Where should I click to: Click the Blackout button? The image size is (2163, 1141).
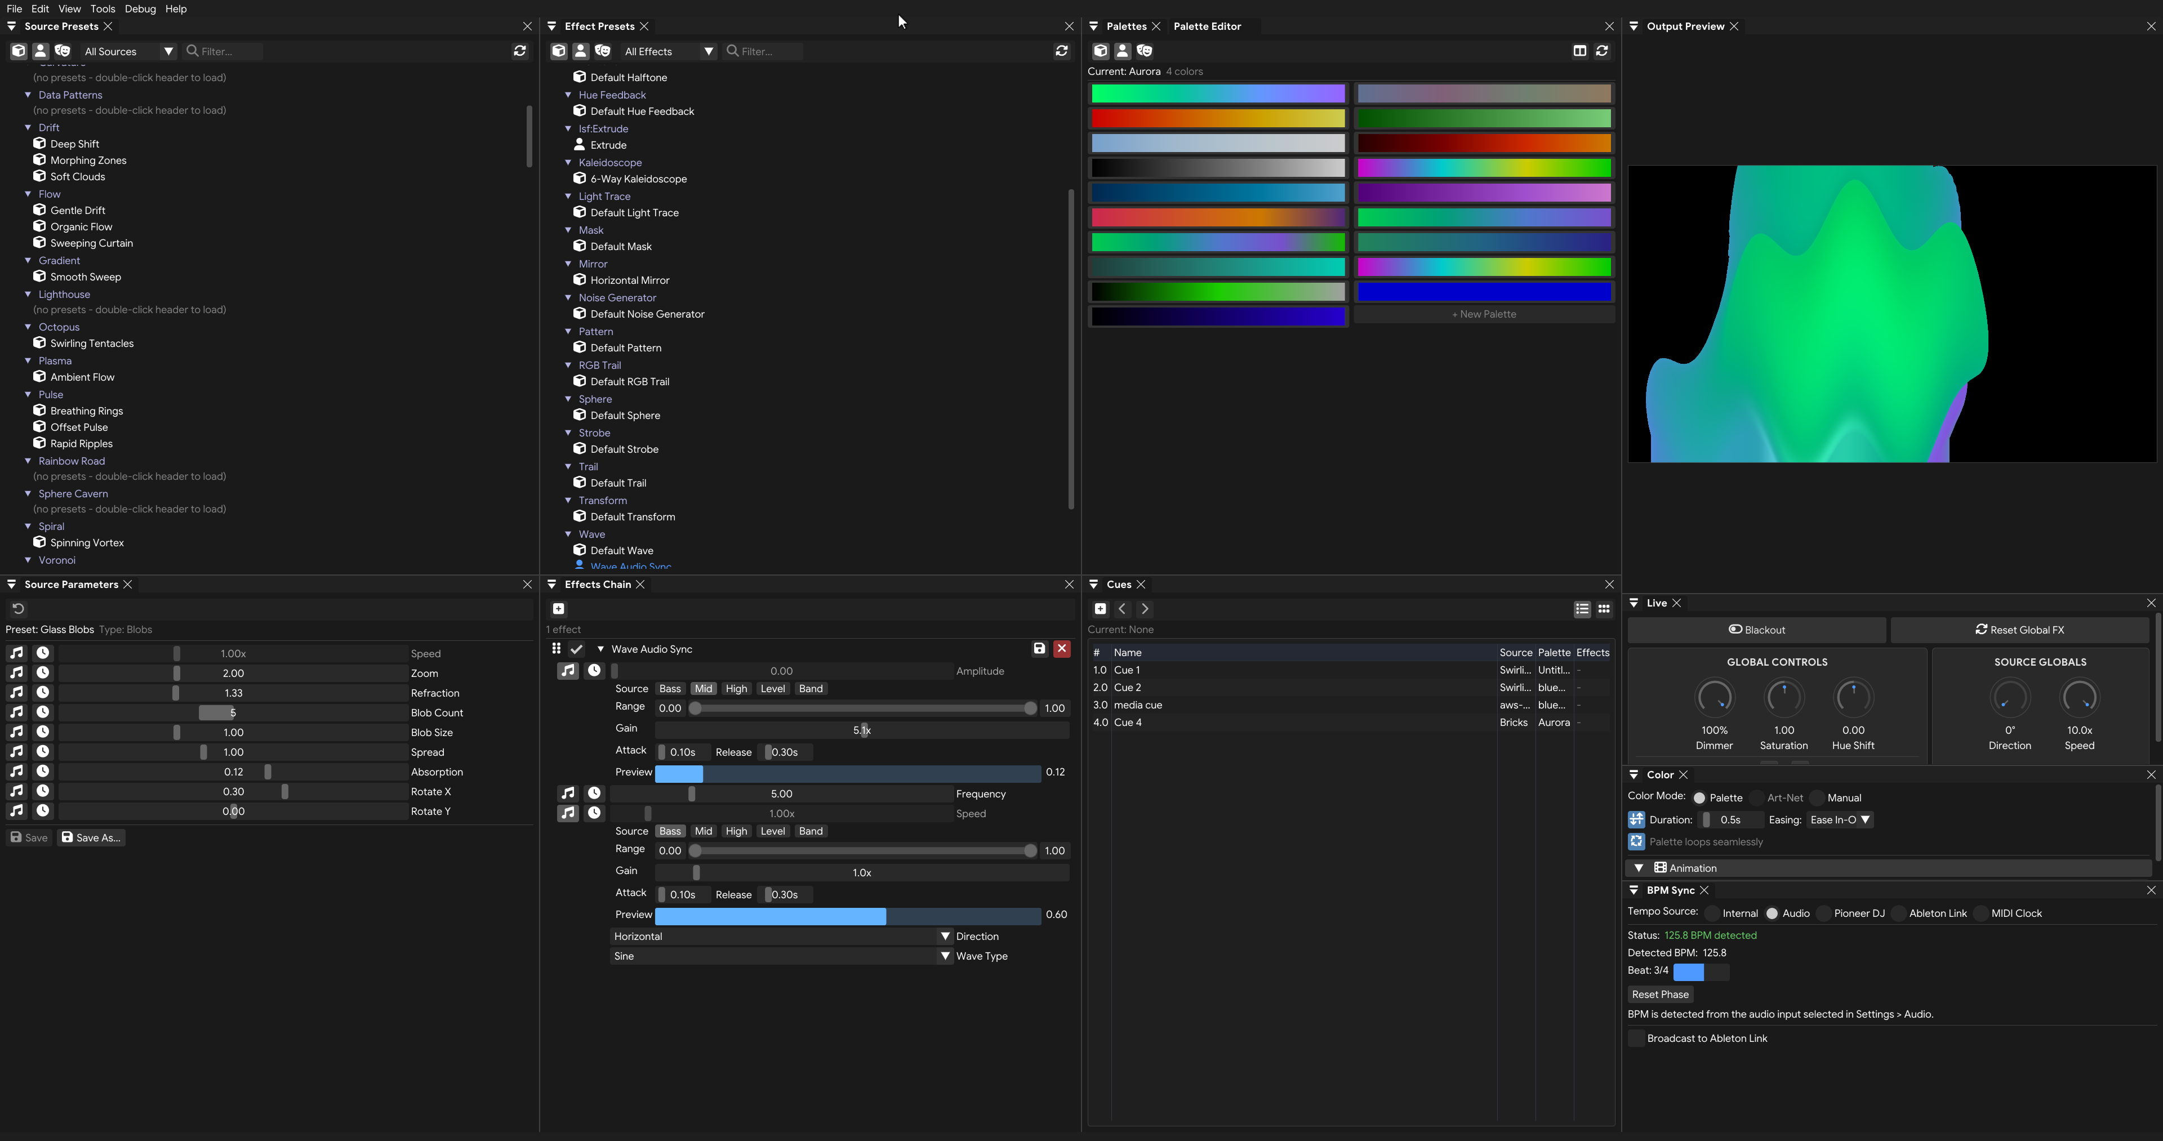click(x=1757, y=630)
